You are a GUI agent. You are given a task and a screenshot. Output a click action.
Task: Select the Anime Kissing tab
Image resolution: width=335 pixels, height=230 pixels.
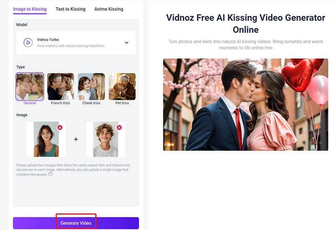pos(108,9)
